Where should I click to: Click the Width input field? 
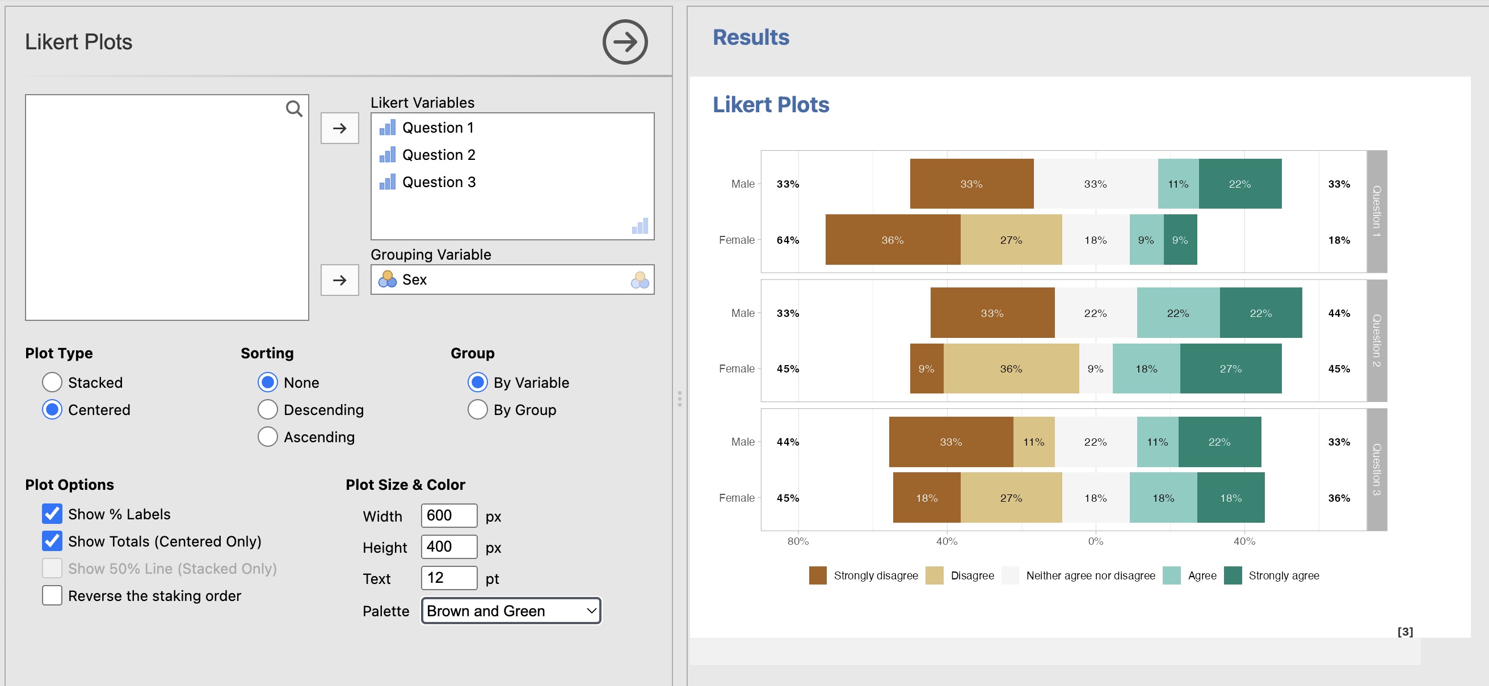tap(448, 515)
